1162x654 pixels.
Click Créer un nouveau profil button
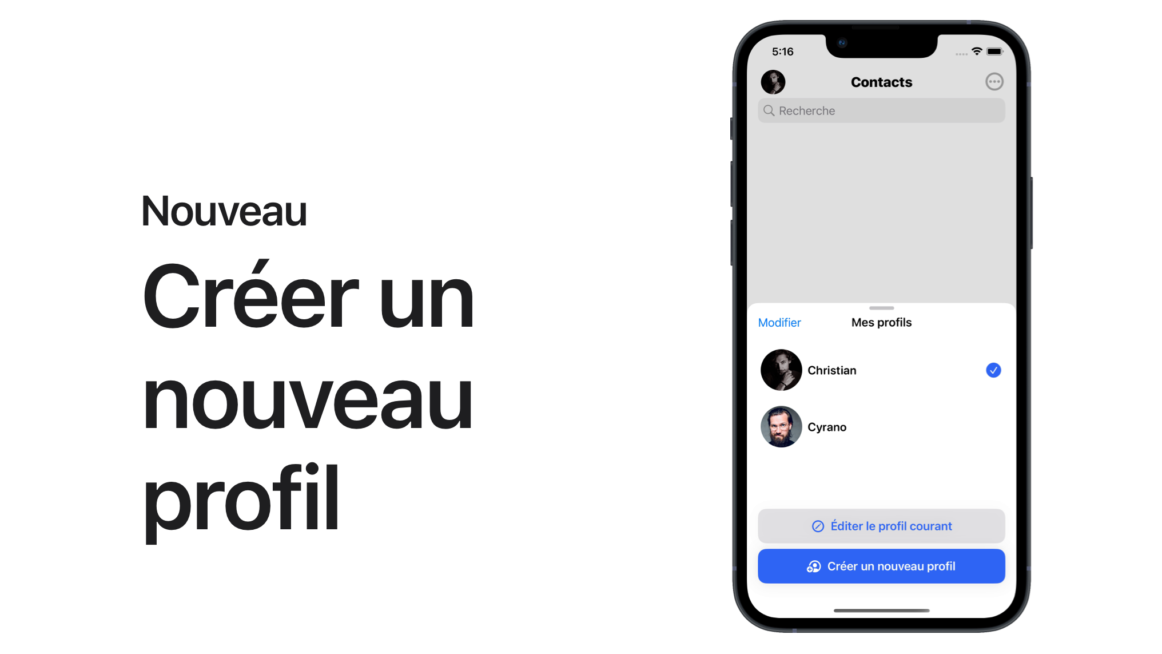pos(880,566)
